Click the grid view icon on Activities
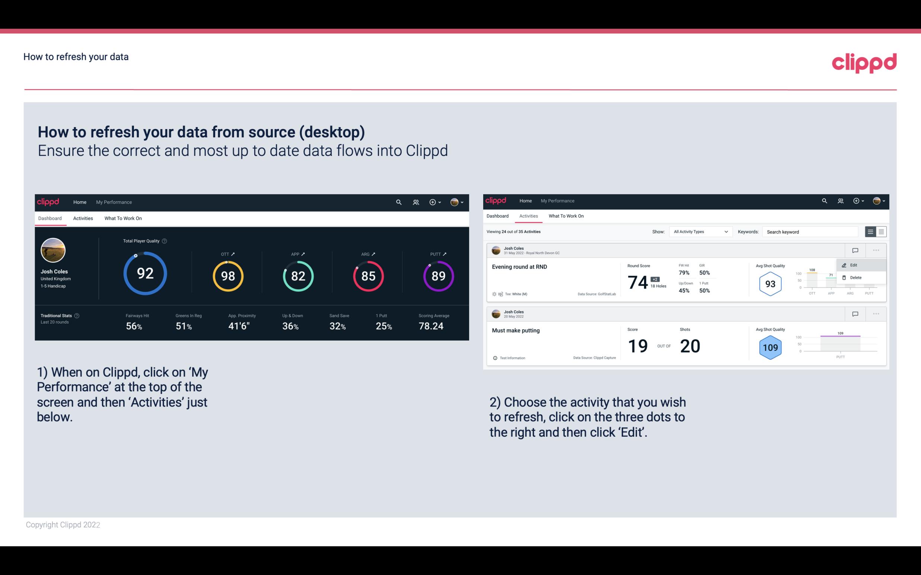This screenshot has width=921, height=575. 881,231
